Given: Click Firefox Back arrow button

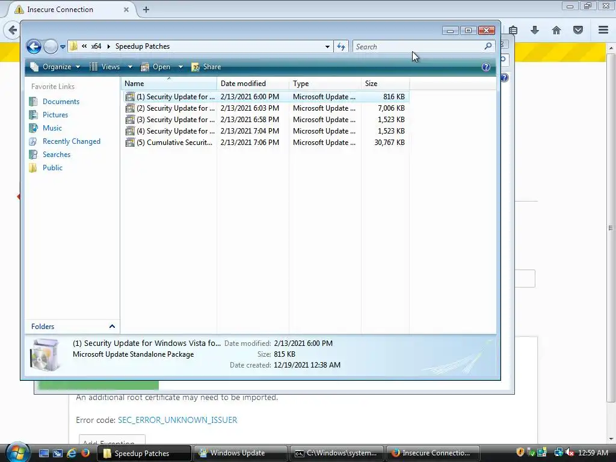Looking at the screenshot, I should click(12, 30).
